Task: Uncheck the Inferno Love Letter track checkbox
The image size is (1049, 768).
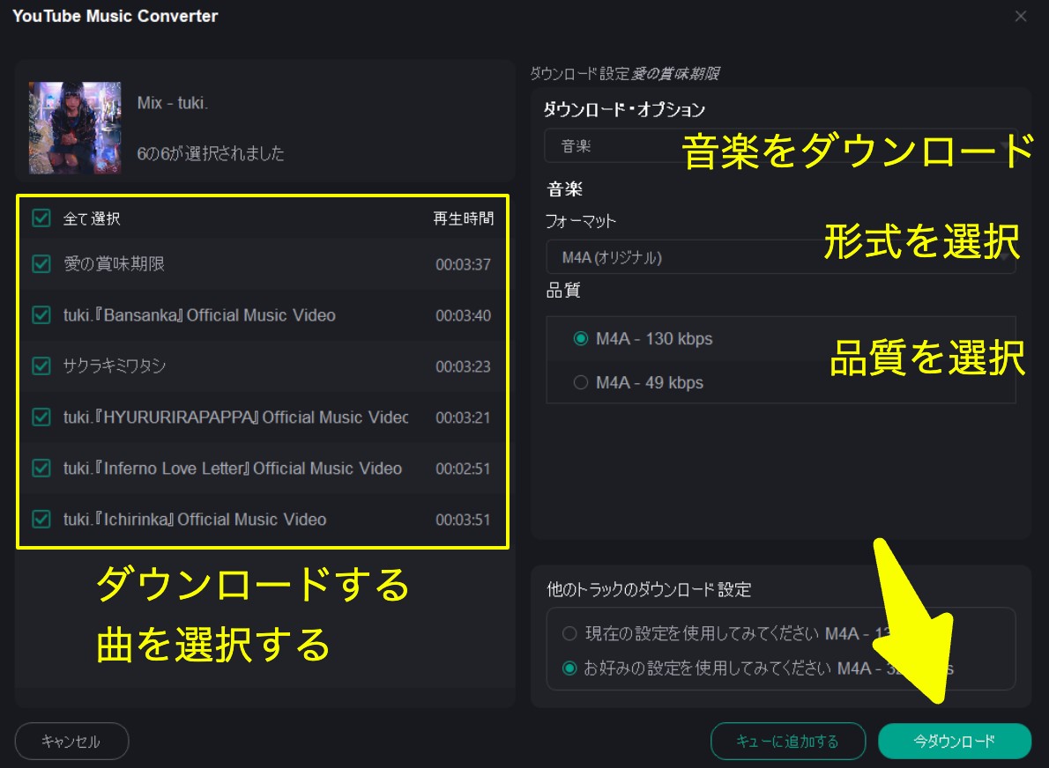Action: point(41,468)
